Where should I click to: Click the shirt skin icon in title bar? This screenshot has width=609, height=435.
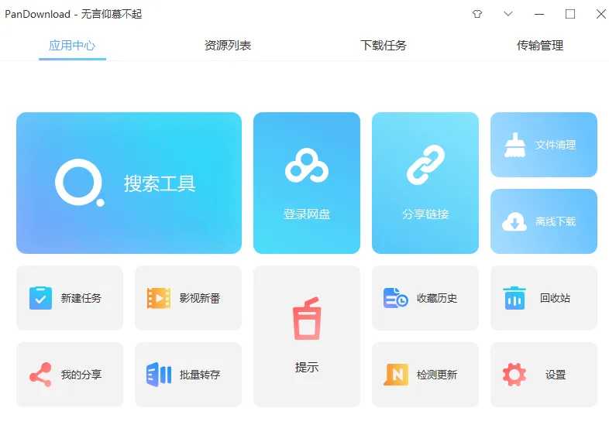[477, 14]
